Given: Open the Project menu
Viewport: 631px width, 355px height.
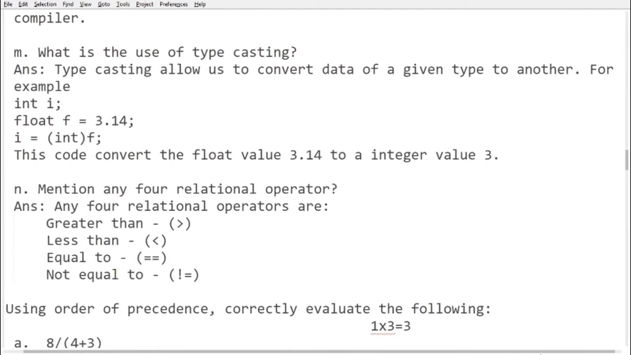Looking at the screenshot, I should 144,4.
